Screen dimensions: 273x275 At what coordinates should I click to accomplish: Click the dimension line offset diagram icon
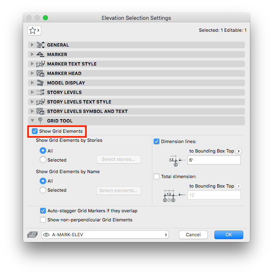tap(177, 161)
